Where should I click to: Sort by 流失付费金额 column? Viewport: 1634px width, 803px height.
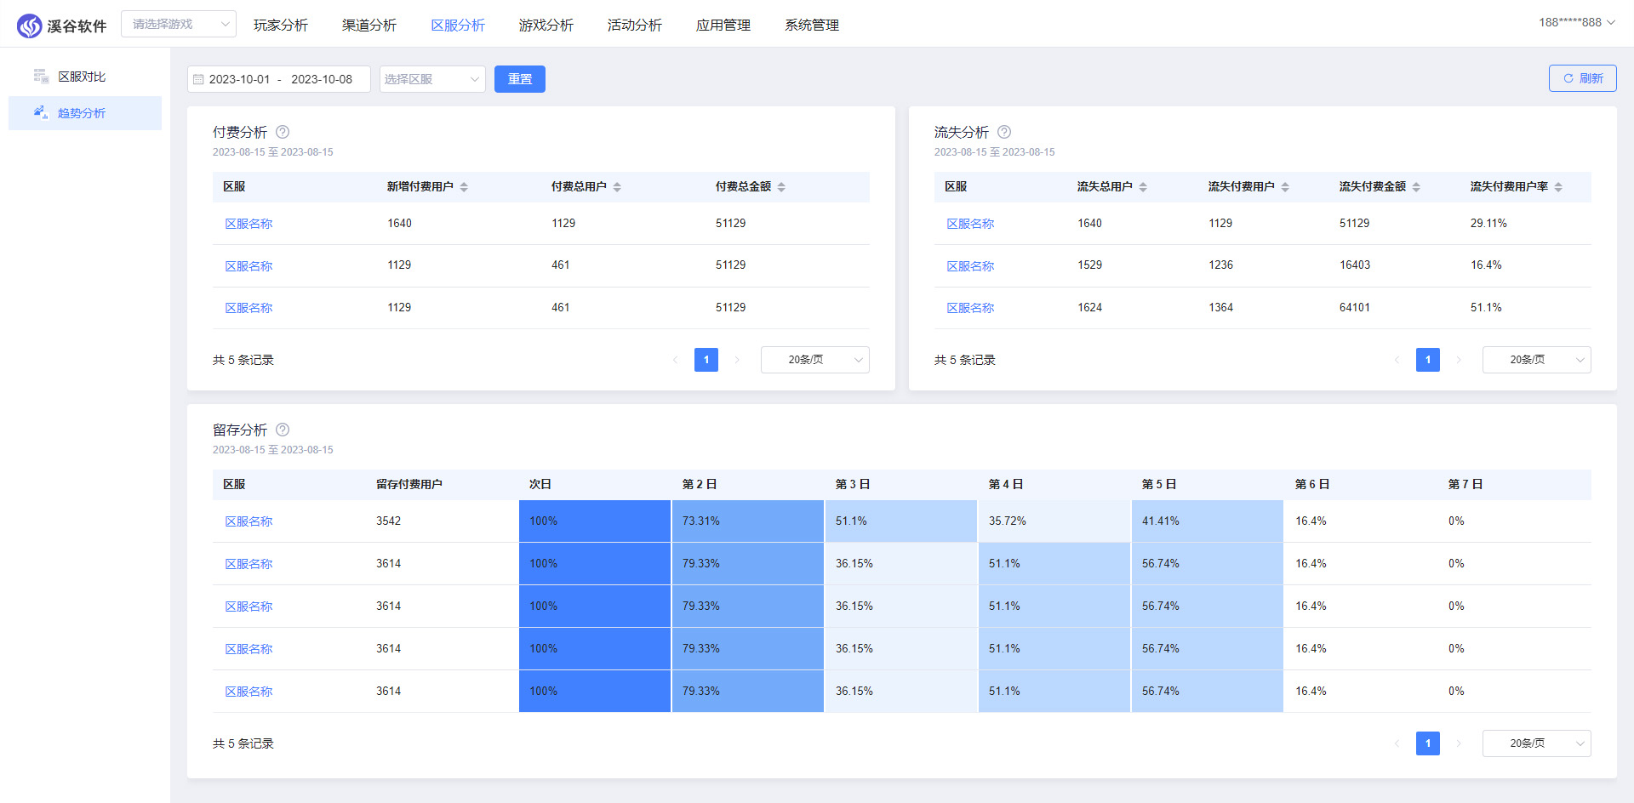coord(1416,187)
